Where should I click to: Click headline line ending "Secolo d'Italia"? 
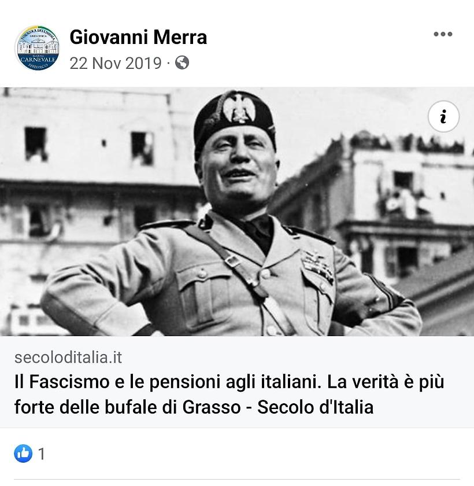pyautogui.click(x=194, y=407)
